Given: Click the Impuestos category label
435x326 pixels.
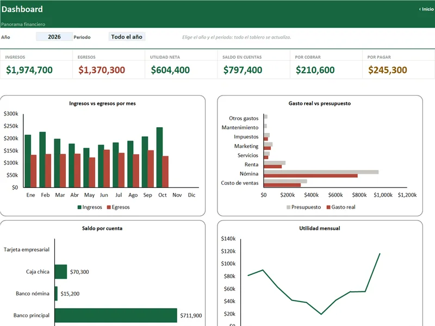Looking at the screenshot, I should click(x=246, y=137).
